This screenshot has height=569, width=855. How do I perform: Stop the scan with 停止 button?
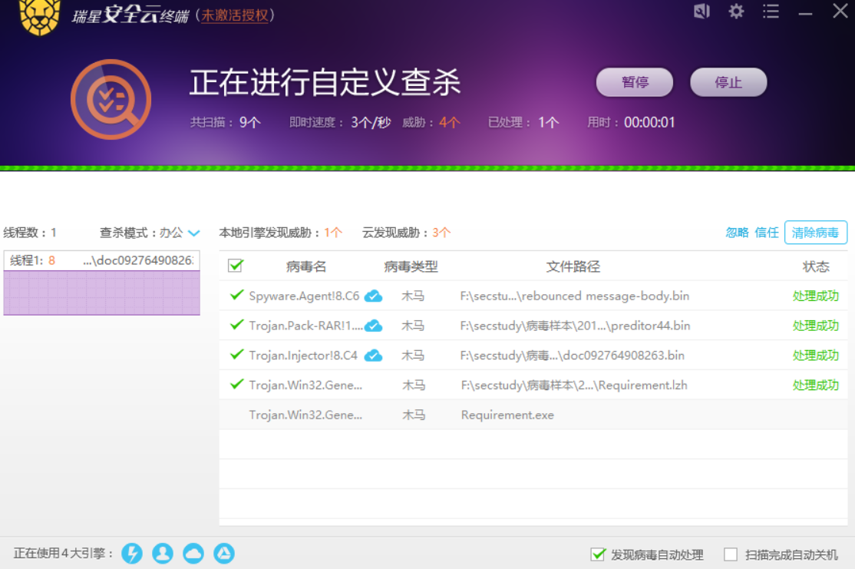tap(728, 82)
